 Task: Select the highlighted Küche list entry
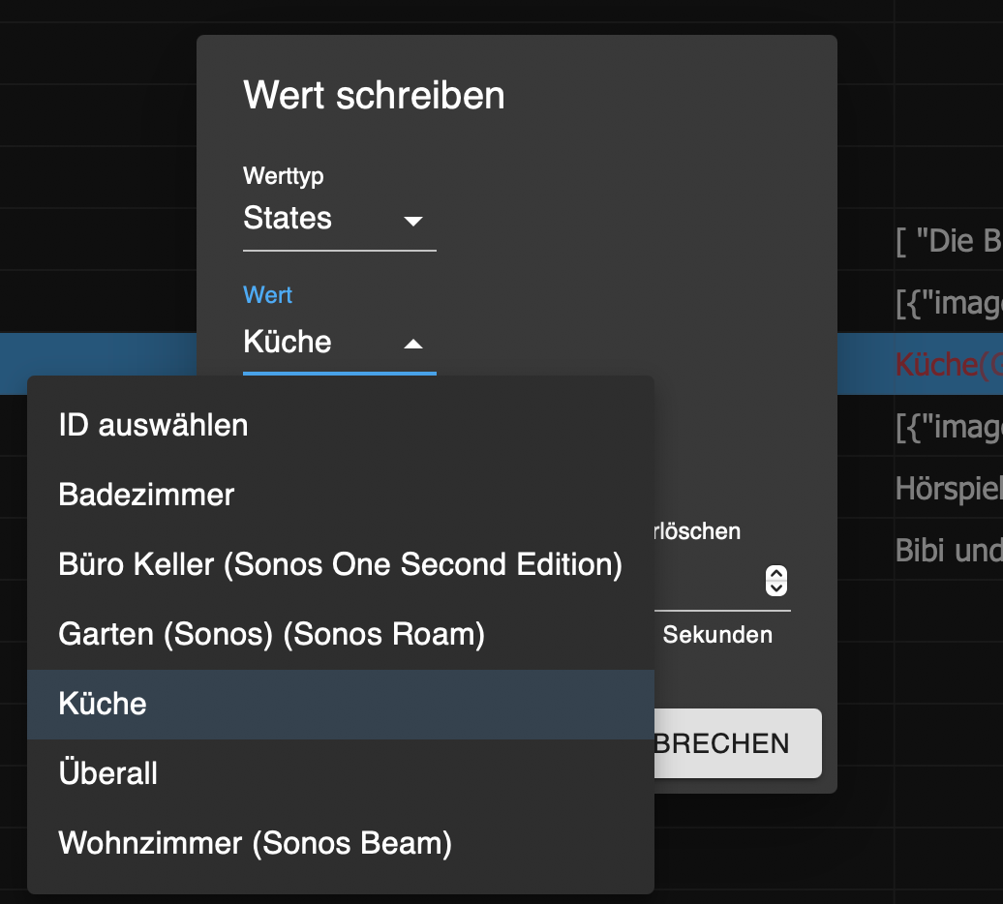click(341, 704)
